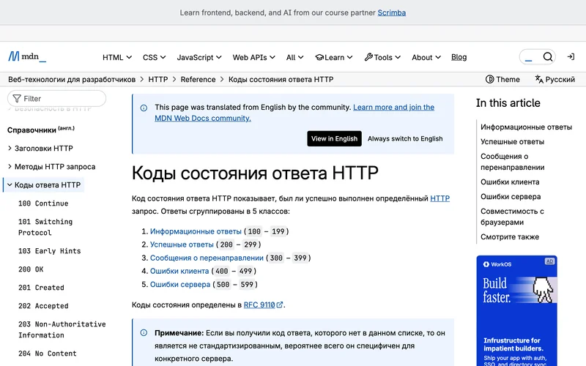The width and height of the screenshot is (586, 366).
Task: Open the All menu
Action: [294, 57]
